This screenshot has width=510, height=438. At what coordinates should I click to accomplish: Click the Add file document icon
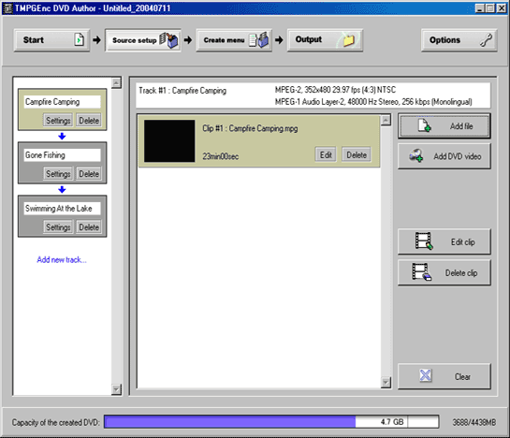424,125
